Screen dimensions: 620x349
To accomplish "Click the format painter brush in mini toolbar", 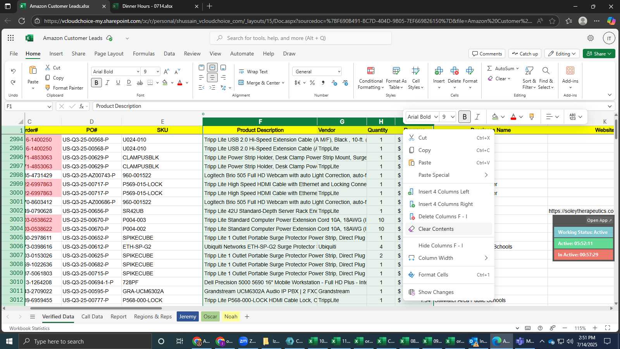I will point(532,117).
